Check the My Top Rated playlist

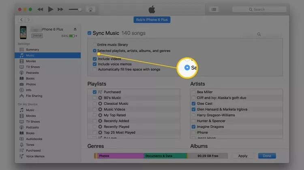tap(94, 115)
